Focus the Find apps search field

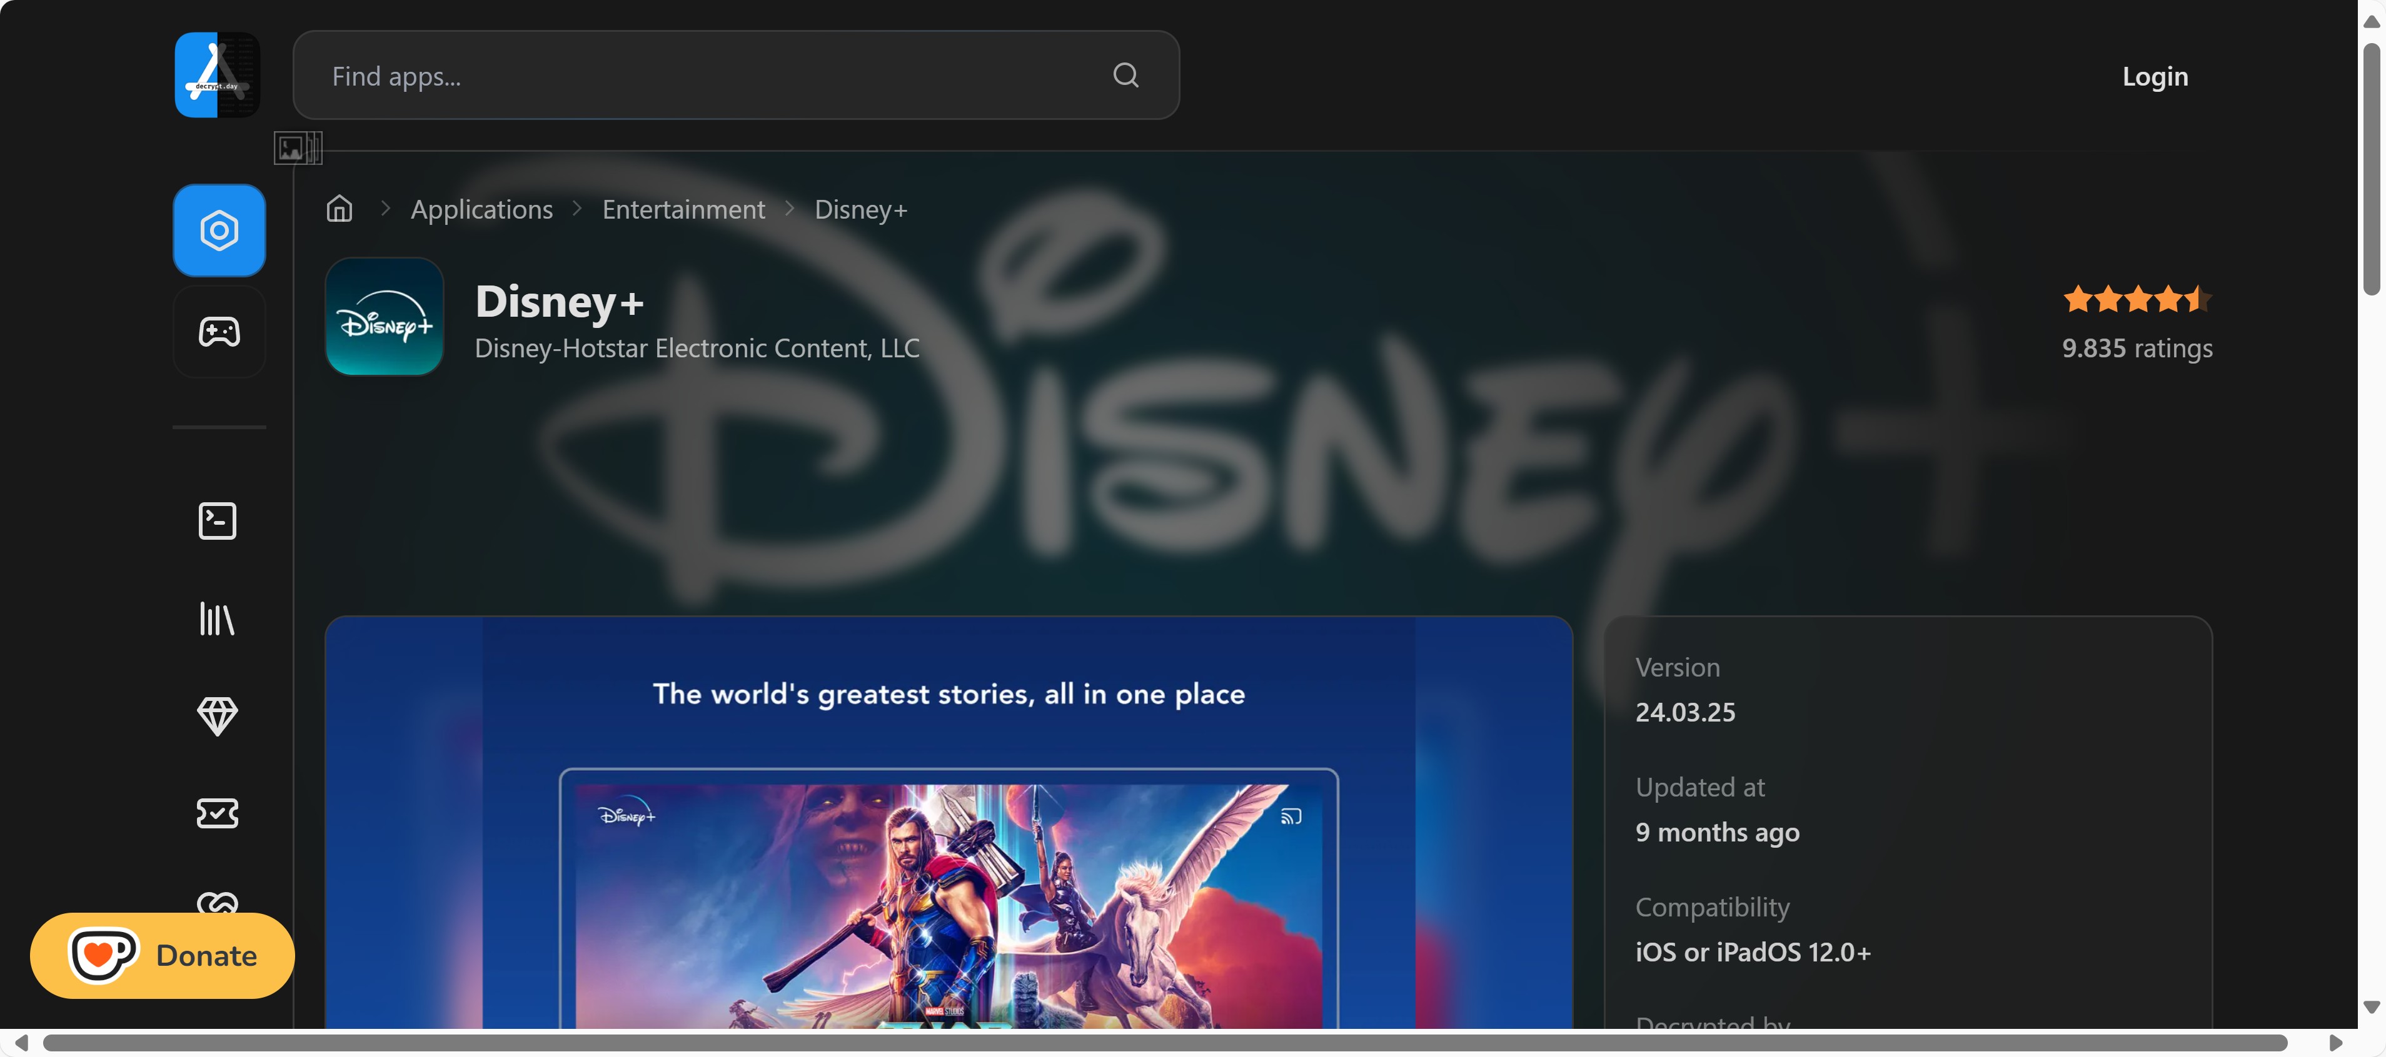[735, 75]
